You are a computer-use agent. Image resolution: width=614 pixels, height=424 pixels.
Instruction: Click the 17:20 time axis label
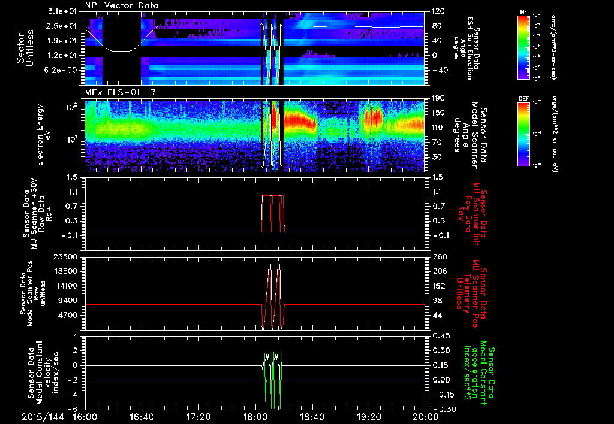[x=198, y=417]
